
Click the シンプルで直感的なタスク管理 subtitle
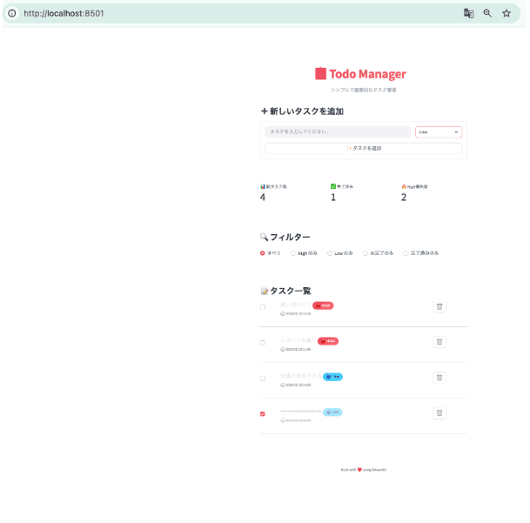[364, 90]
